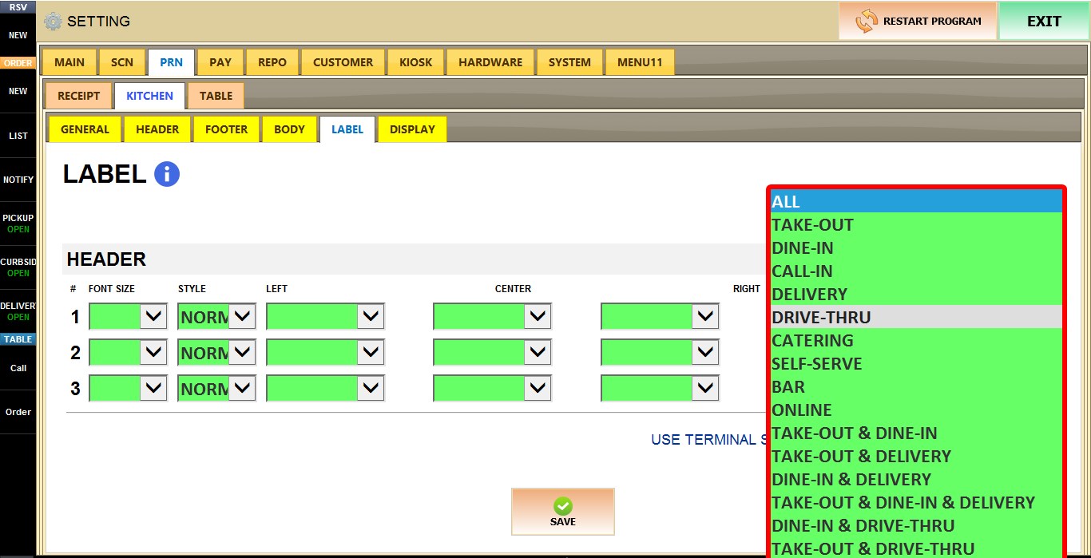Open the MENU11 tab
1091x558 pixels.
point(640,62)
